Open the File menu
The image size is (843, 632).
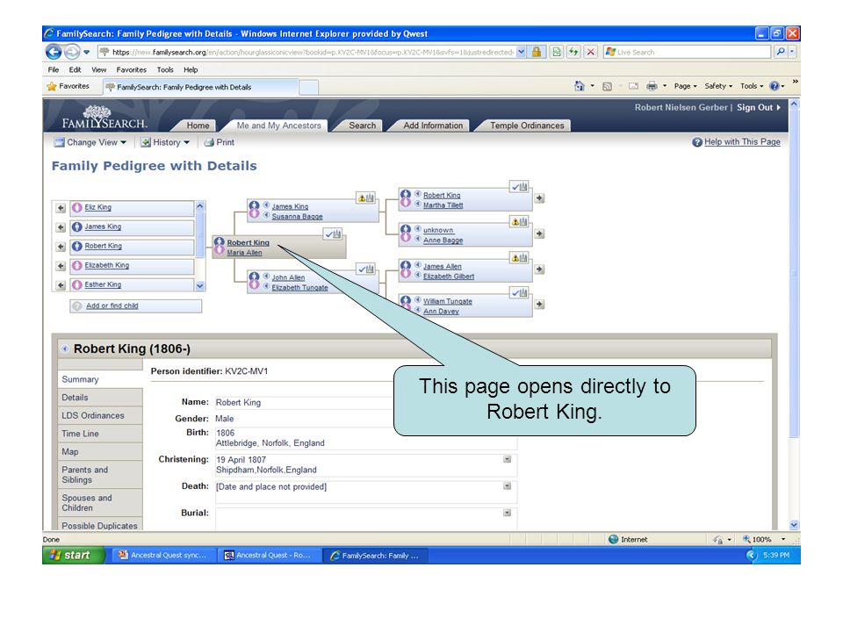pos(54,70)
